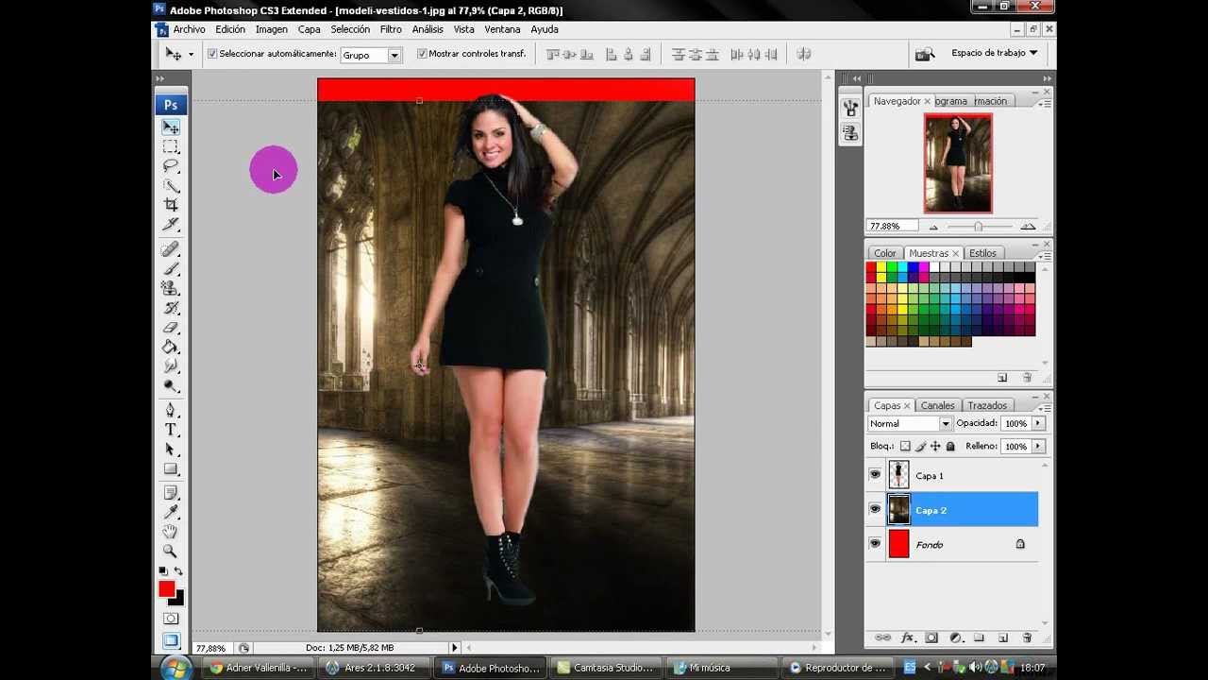This screenshot has width=1208, height=680.
Task: Open the Filtro menu
Action: pos(391,29)
